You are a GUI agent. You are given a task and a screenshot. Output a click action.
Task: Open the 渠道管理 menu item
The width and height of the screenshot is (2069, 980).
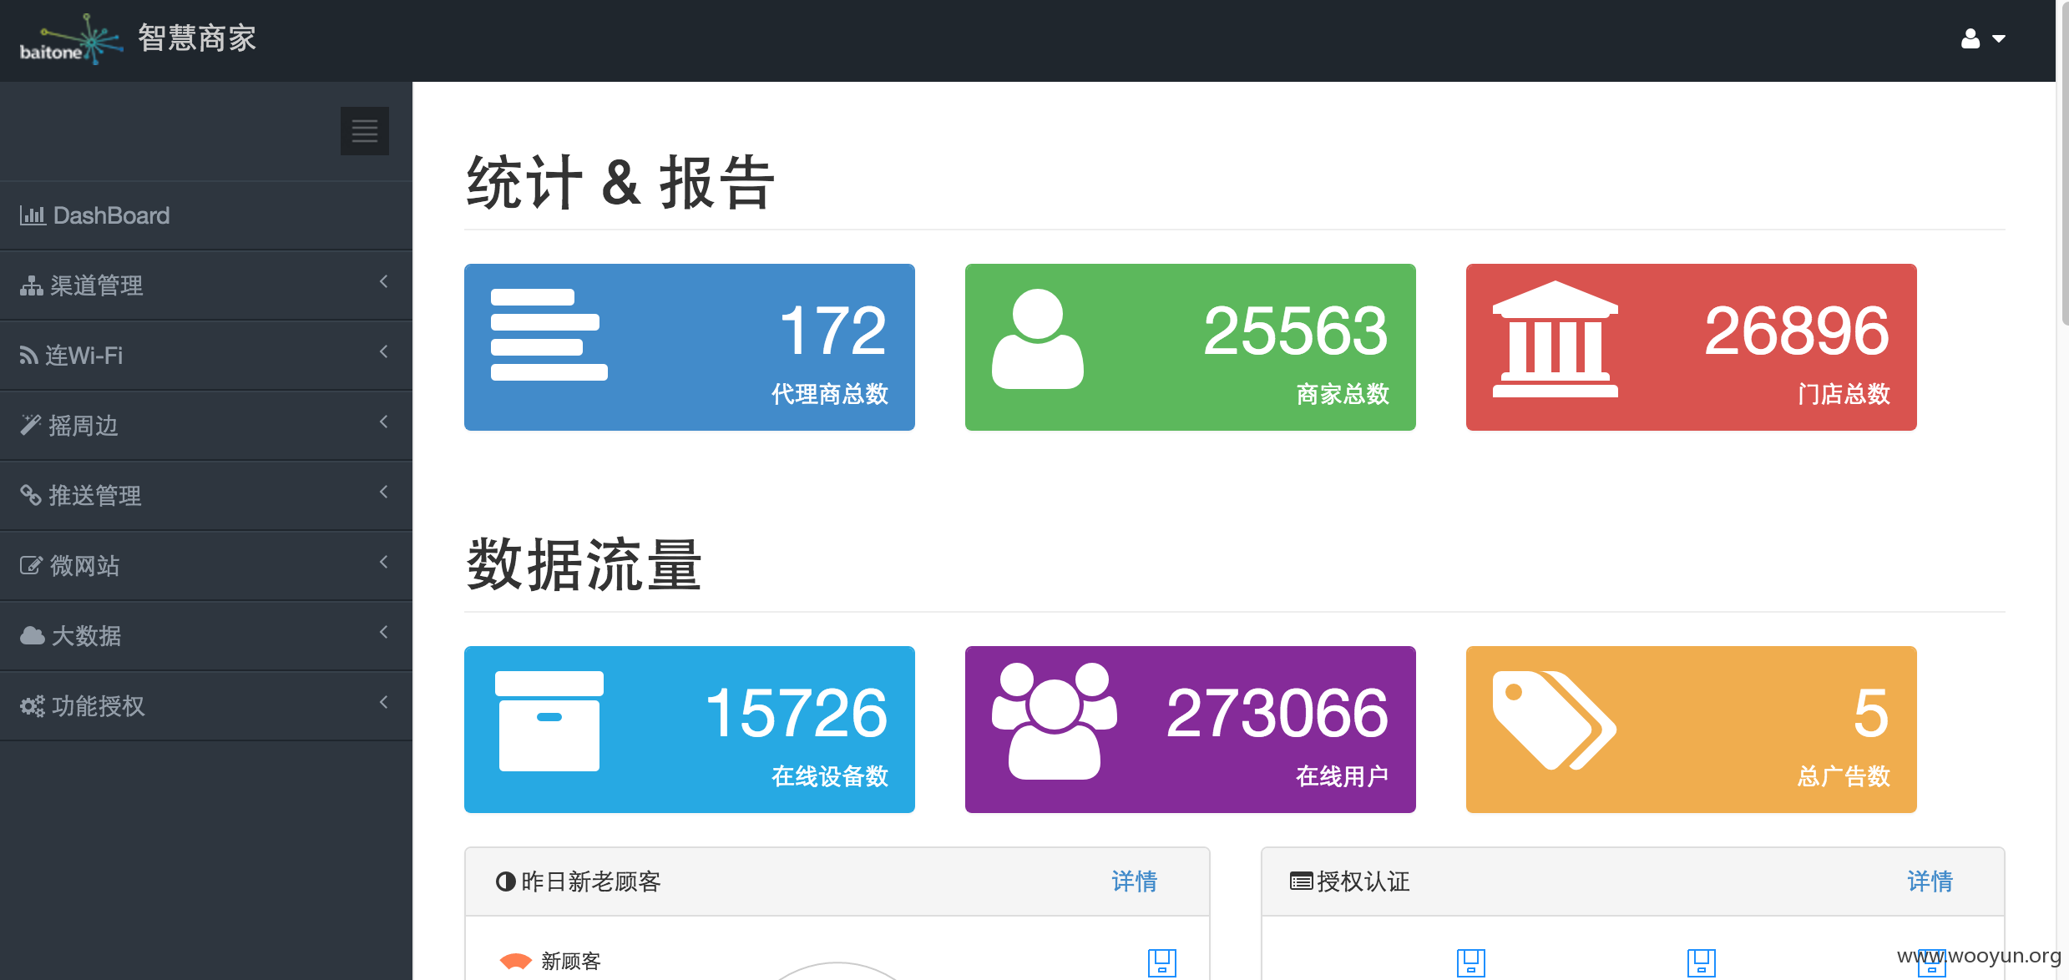[206, 285]
